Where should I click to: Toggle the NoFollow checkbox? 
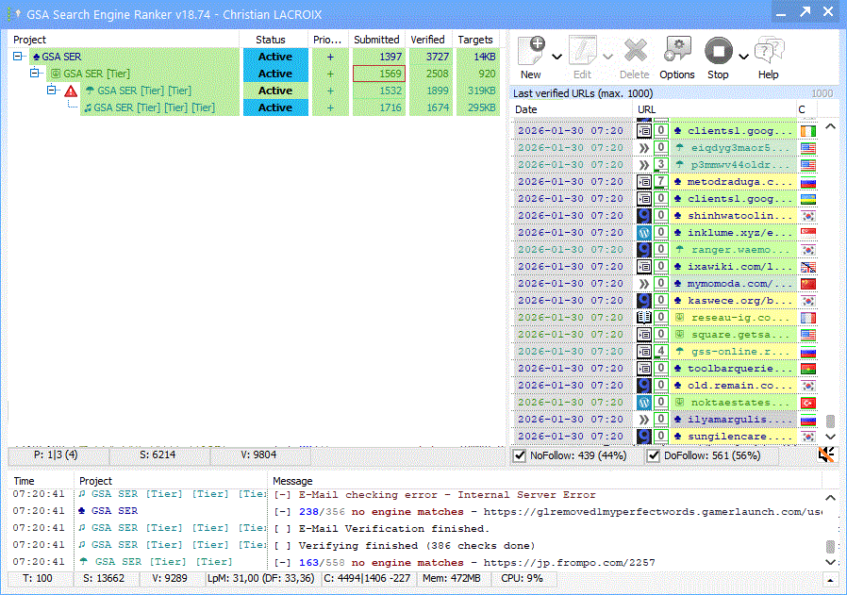(519, 456)
